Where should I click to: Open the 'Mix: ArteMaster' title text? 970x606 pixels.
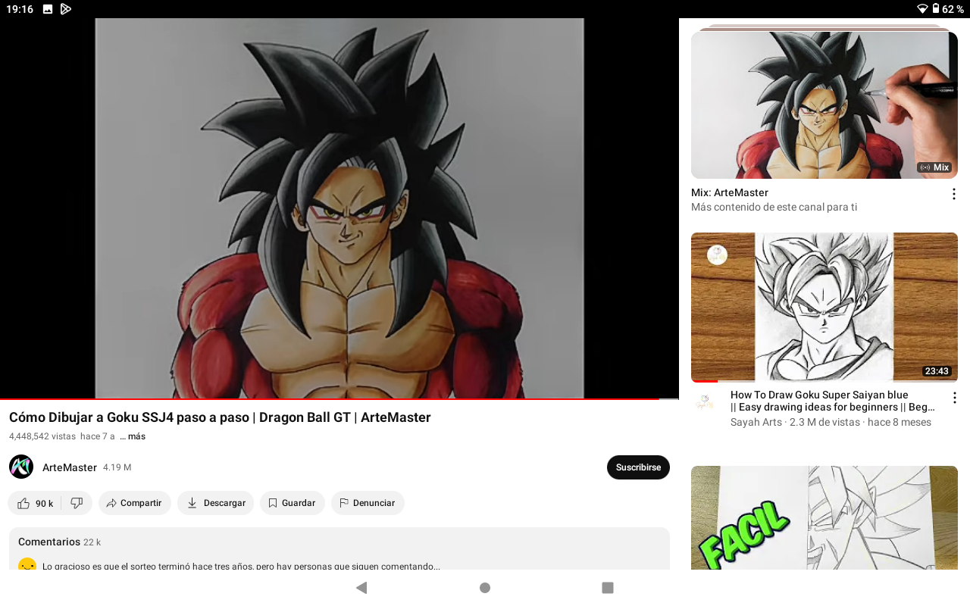tap(730, 192)
